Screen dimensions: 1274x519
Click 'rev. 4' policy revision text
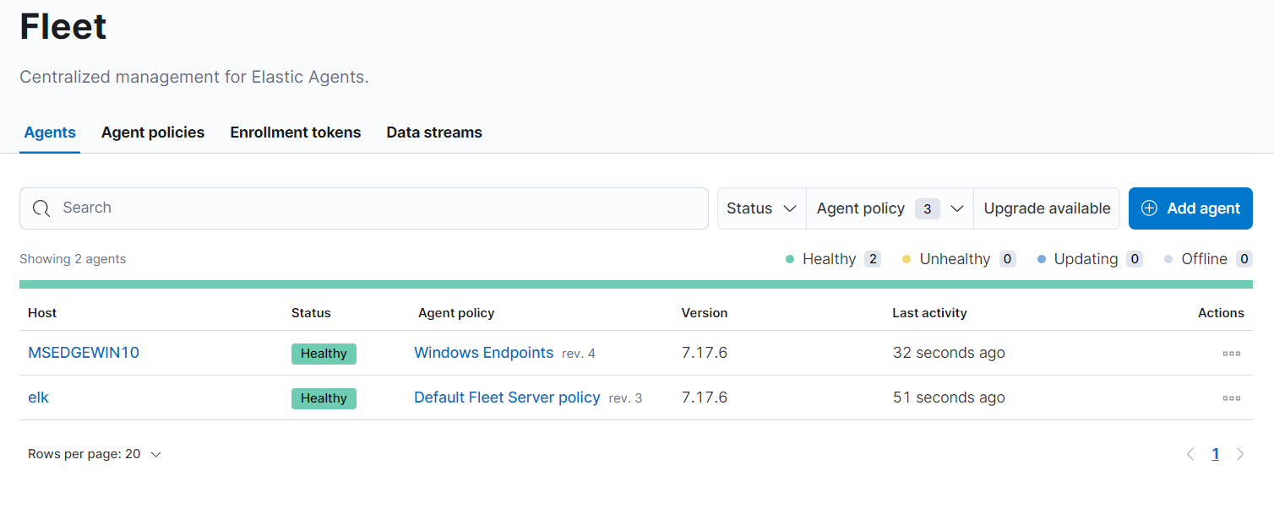click(x=579, y=354)
